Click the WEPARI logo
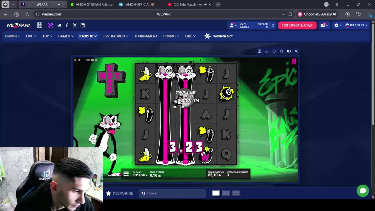375x211 pixels. click(x=18, y=25)
